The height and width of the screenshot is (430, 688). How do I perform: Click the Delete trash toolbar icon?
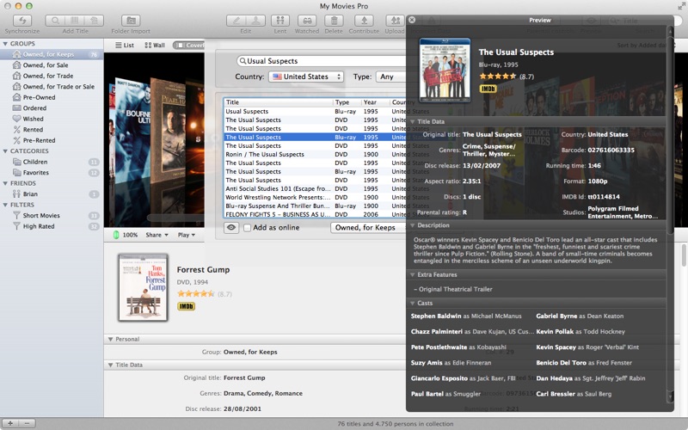pos(334,21)
